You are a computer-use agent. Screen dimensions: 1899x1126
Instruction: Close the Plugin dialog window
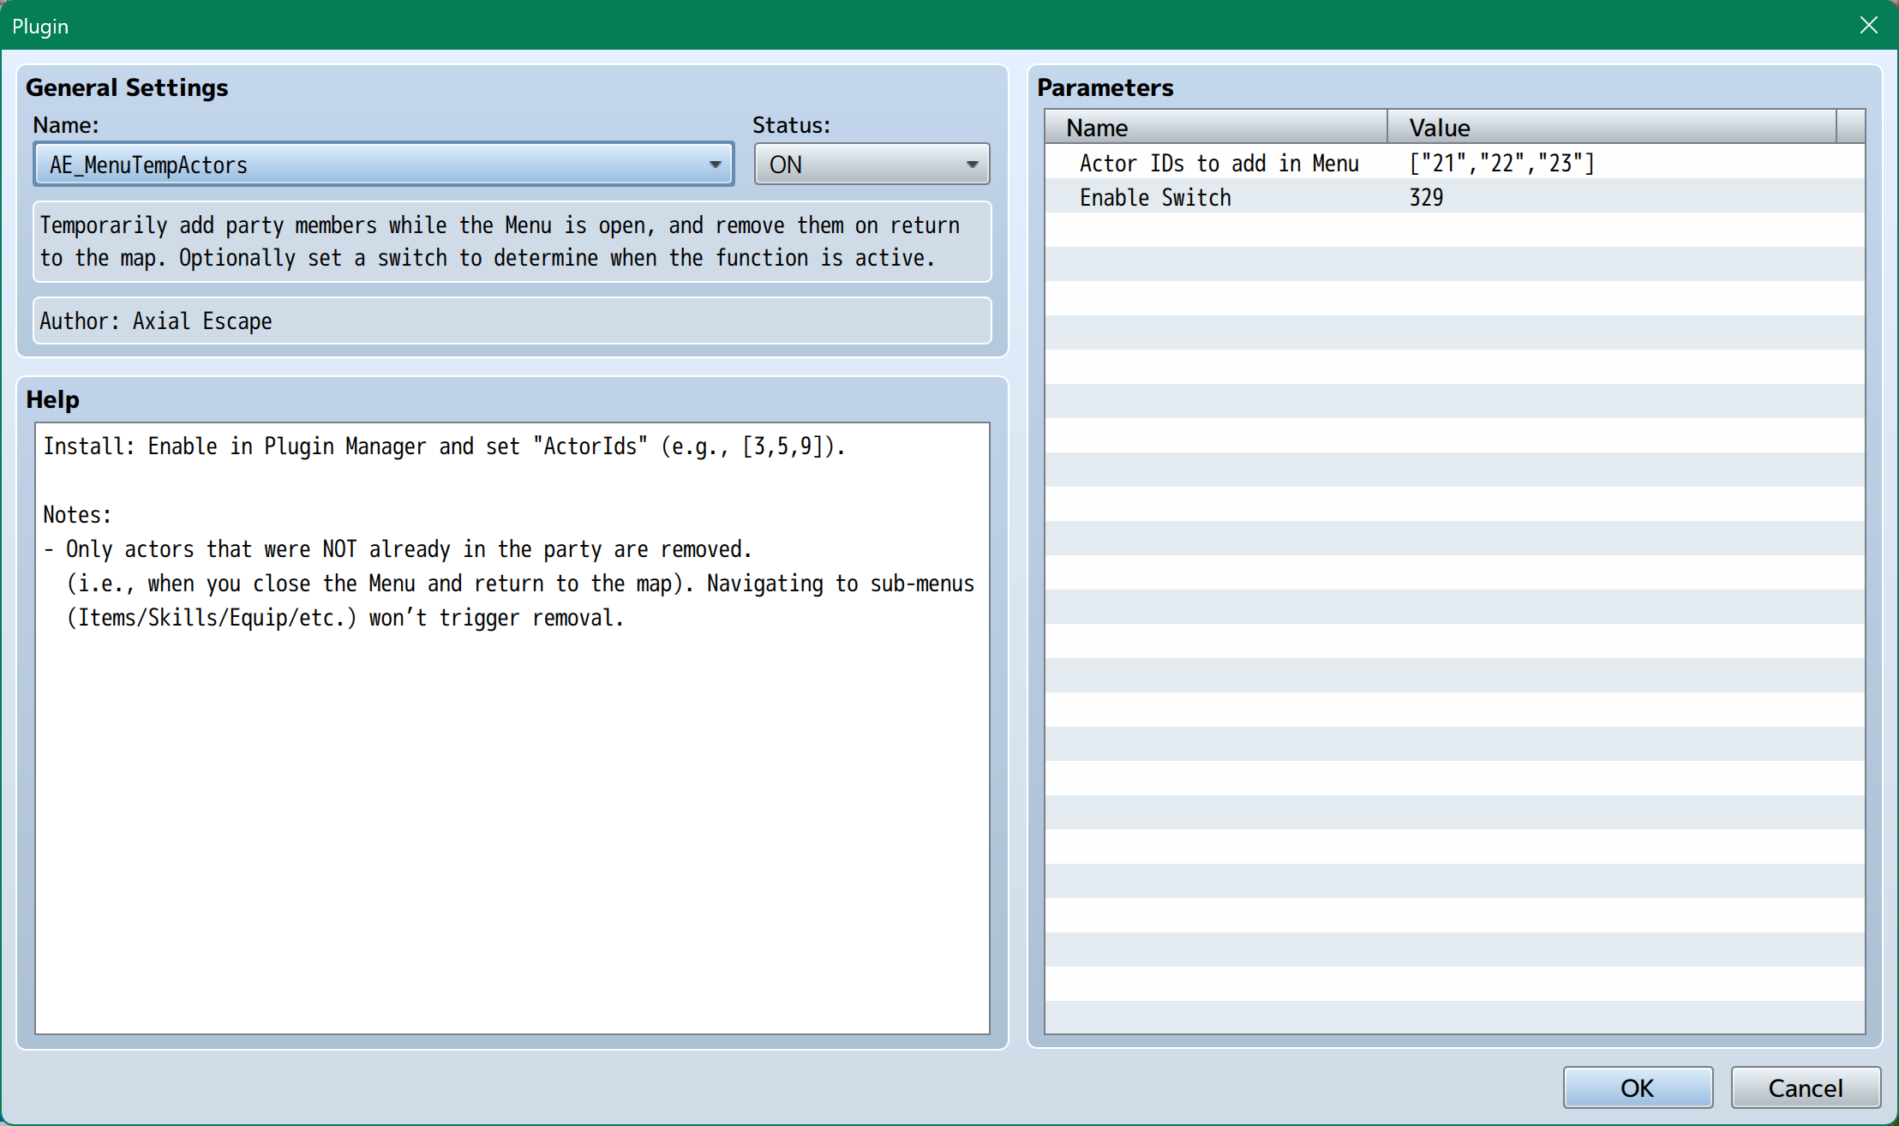click(x=1868, y=25)
